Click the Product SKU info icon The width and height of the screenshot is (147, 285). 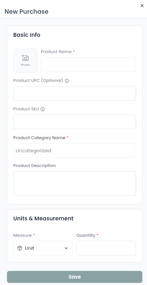point(43,109)
